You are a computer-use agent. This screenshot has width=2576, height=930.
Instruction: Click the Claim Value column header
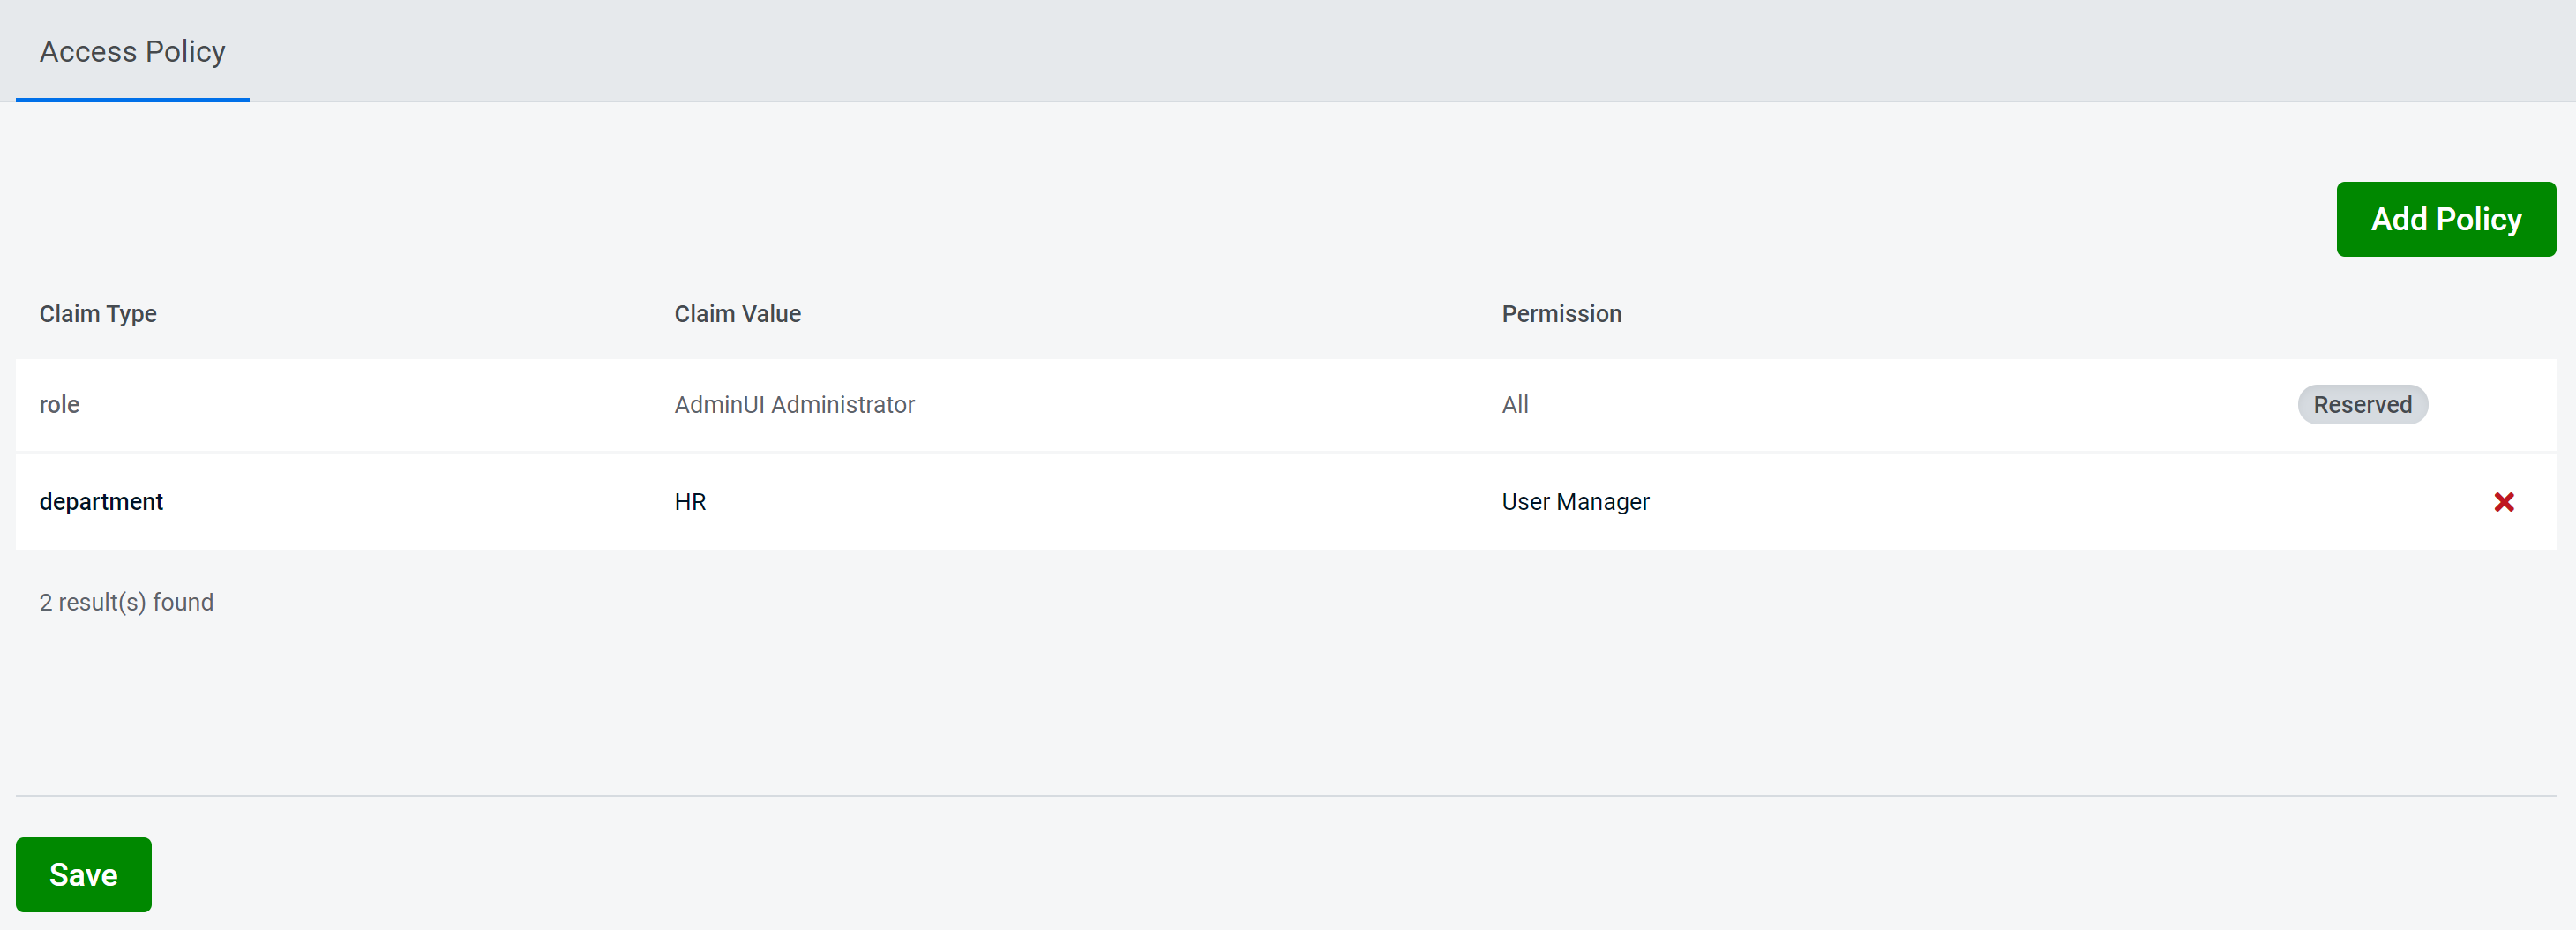737,314
